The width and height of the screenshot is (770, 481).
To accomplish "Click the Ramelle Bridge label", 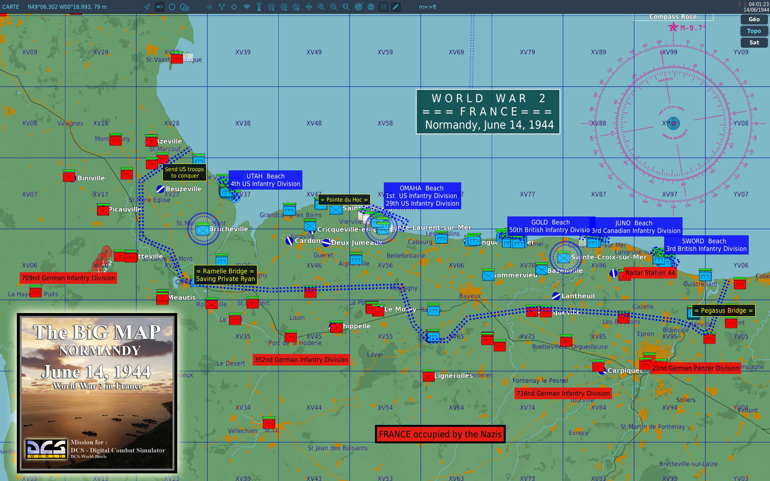I will (225, 275).
